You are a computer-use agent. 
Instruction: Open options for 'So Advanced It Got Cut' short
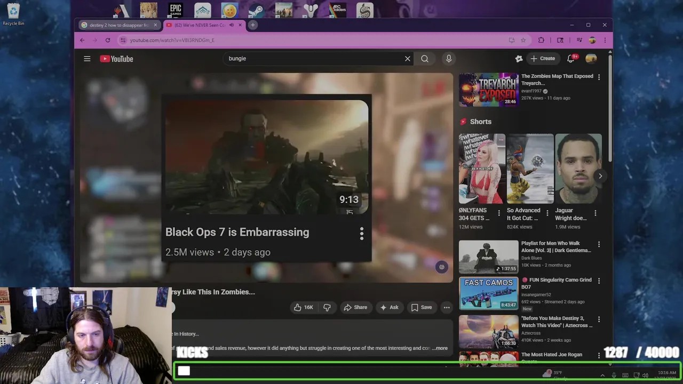coord(547,213)
